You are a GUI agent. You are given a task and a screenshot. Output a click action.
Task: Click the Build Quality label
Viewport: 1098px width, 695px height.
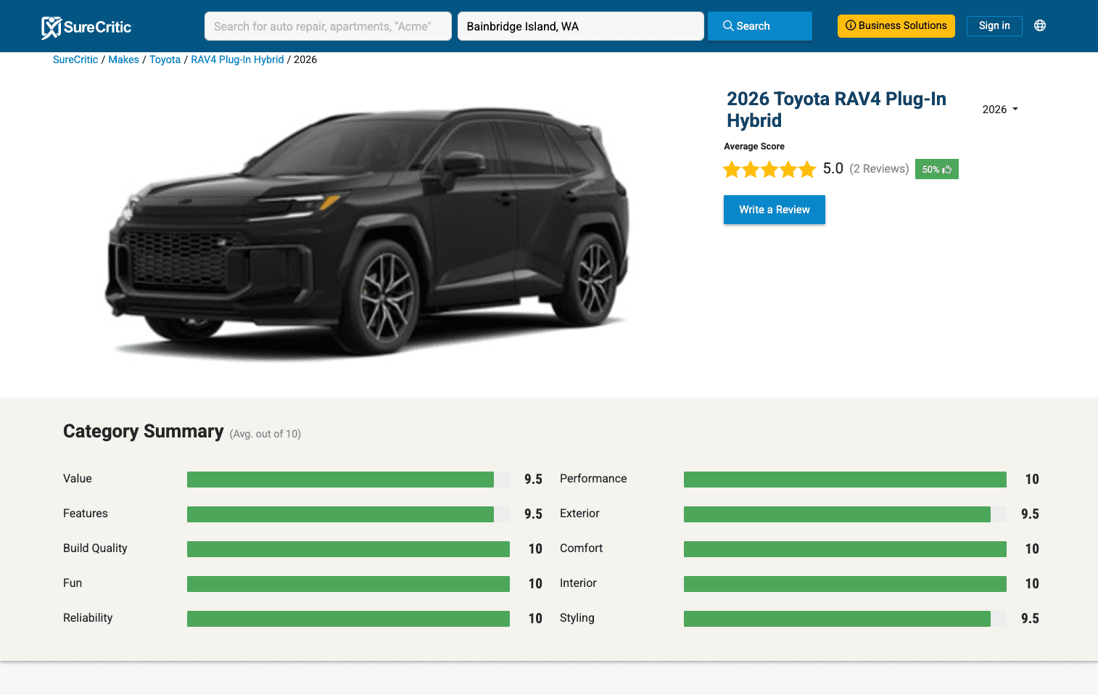pyautogui.click(x=95, y=548)
